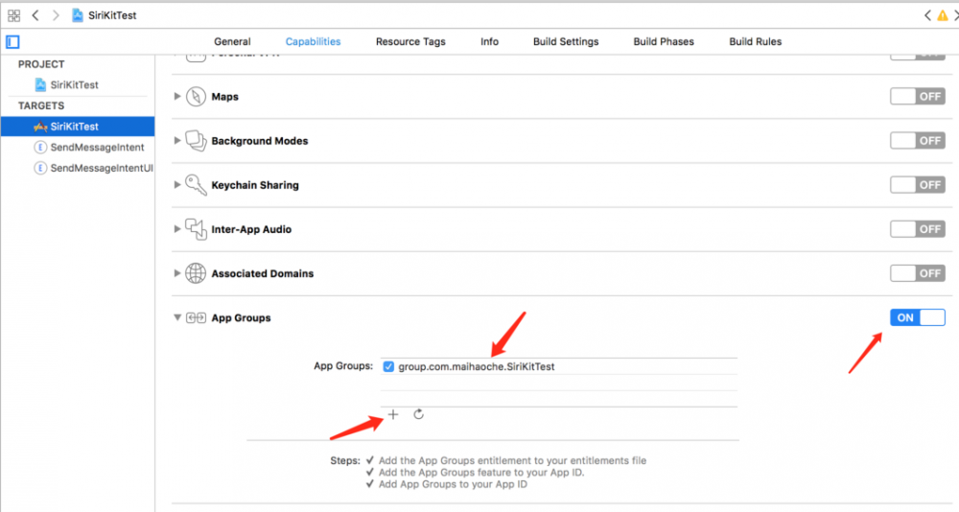Click the Inter-App Audio icon
Viewport: 959px width, 512px height.
(x=196, y=229)
